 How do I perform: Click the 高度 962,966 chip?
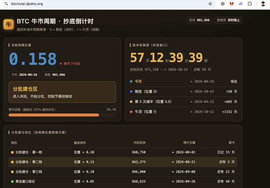[x=55, y=75]
